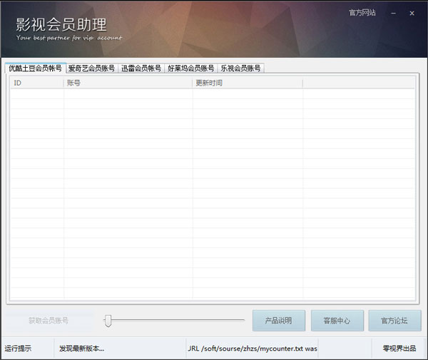428x360 pixels.
Task: Open the 官方网站 link in title bar
Action: click(x=362, y=13)
